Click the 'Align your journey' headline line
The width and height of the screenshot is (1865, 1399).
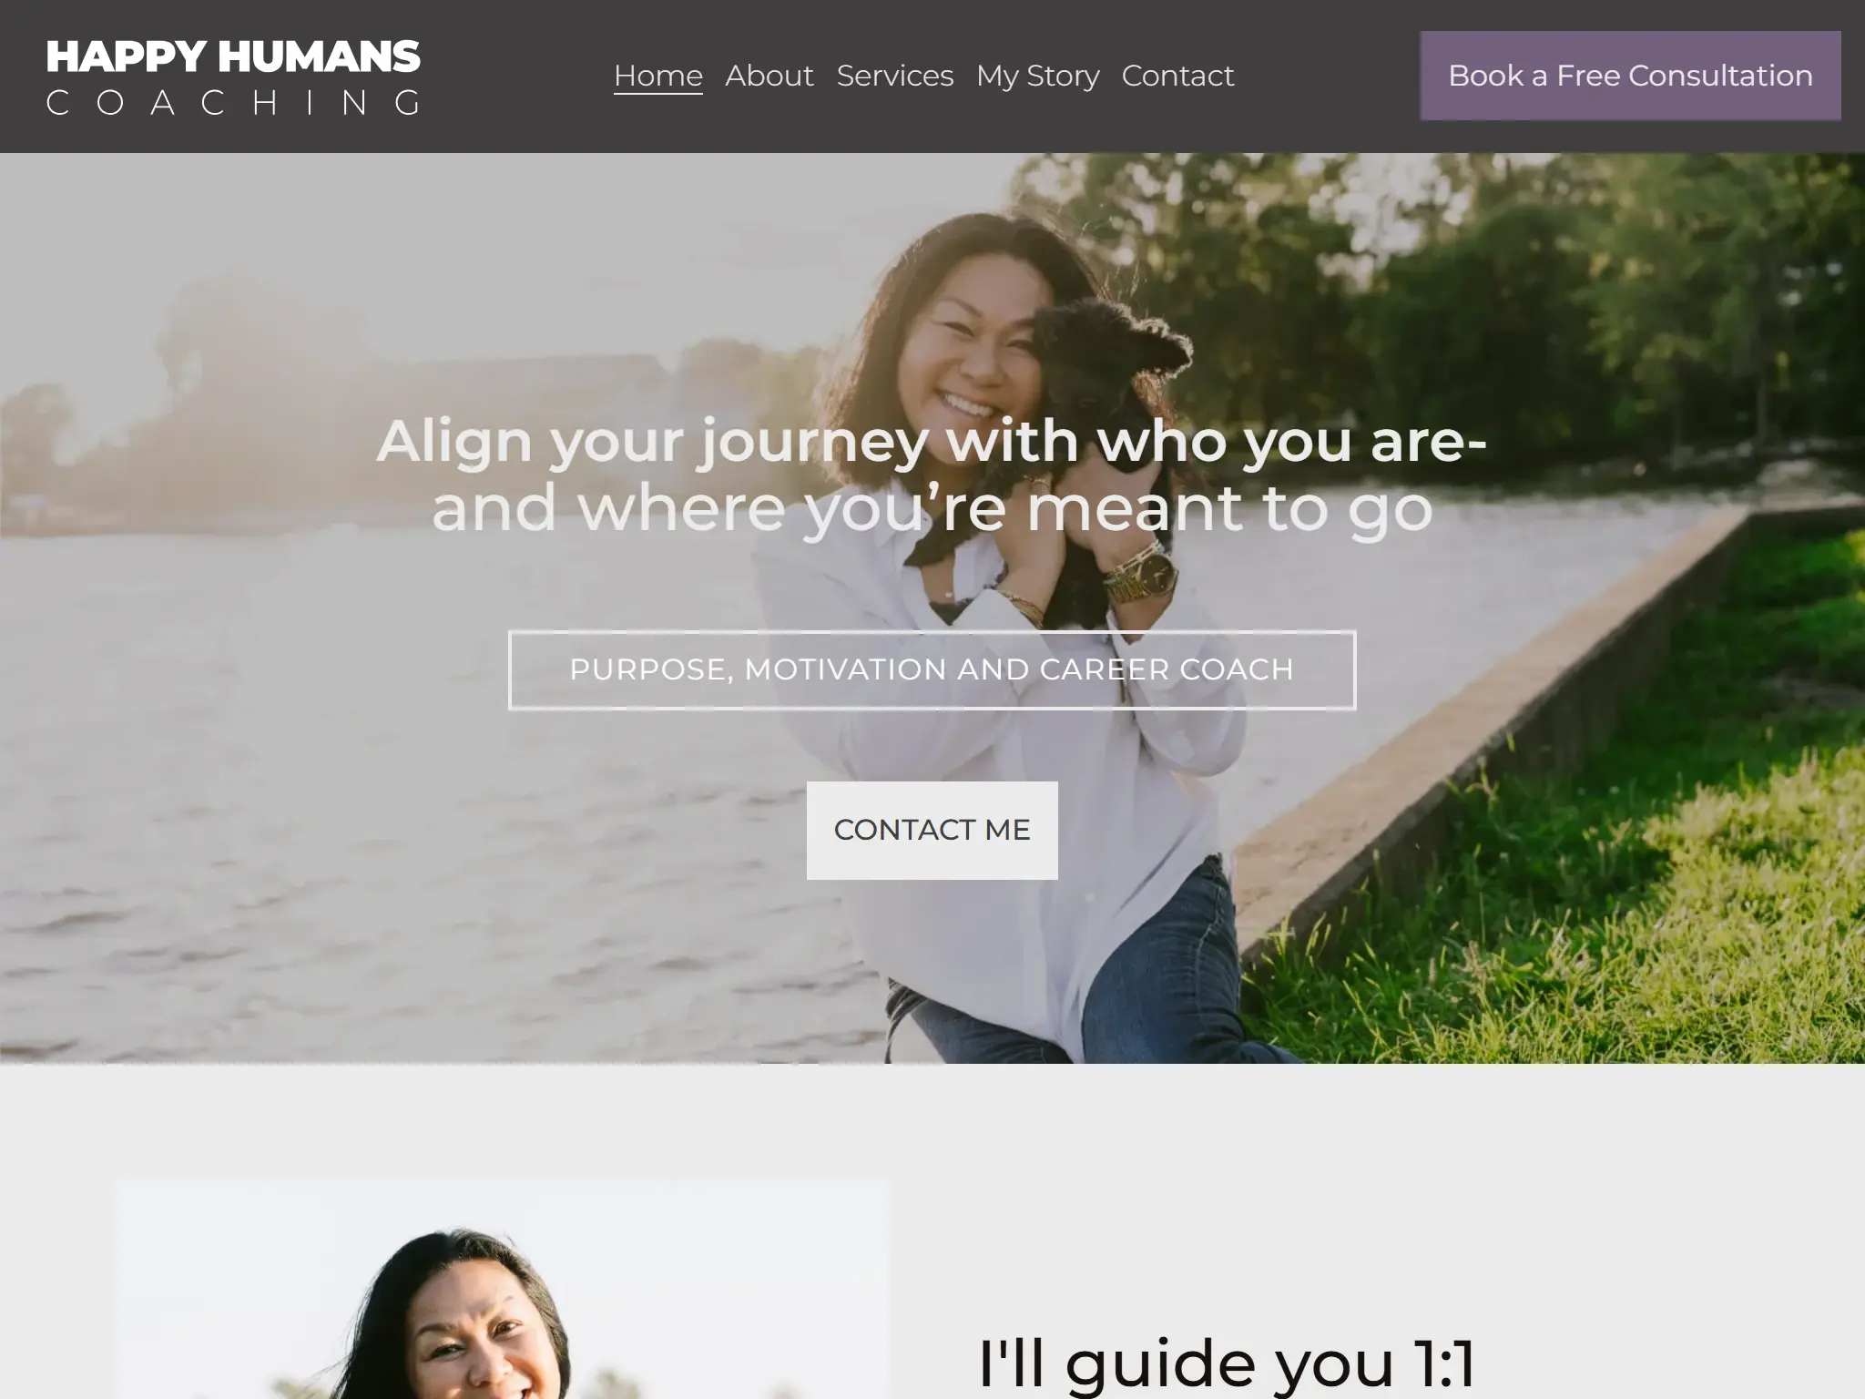[x=932, y=442]
